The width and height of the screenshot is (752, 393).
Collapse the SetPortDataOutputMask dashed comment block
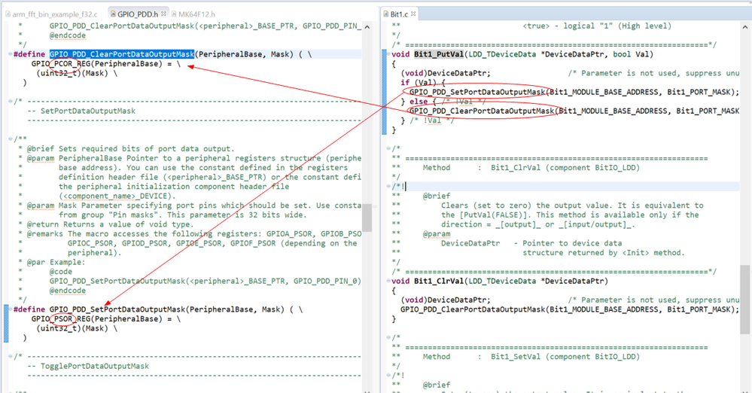pos(11,101)
